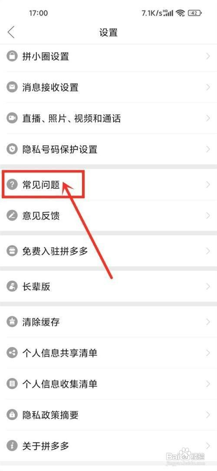Tap the lock icon for 拼小圈设置

click(12, 56)
